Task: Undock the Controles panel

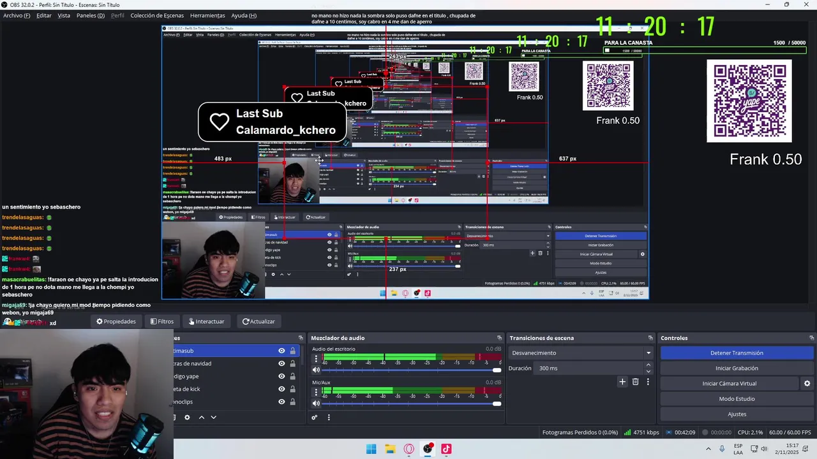Action: (x=812, y=338)
